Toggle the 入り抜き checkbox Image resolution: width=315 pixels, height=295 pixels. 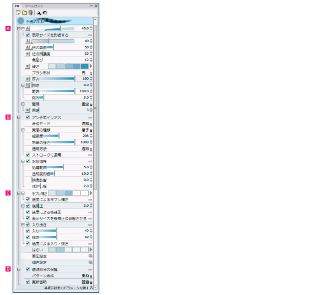[x=28, y=224]
